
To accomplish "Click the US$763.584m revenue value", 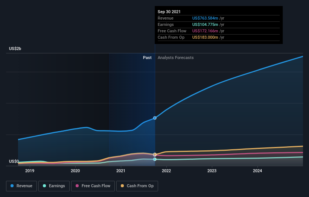I will pyautogui.click(x=205, y=18).
